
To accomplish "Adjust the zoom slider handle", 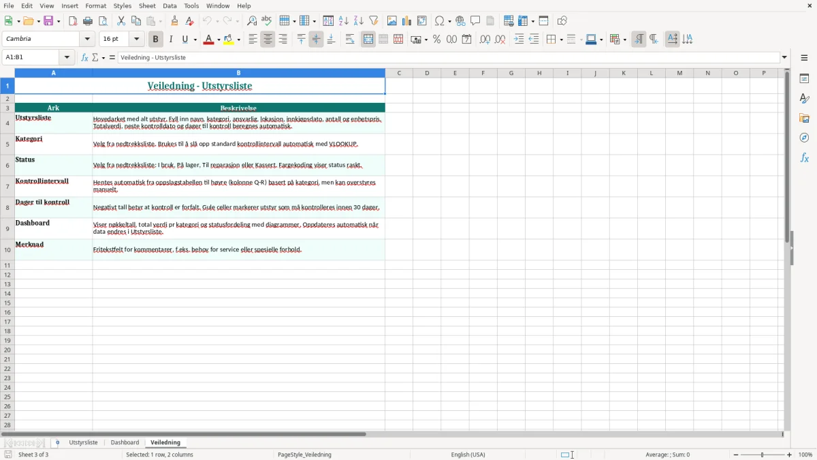I will click(x=763, y=455).
